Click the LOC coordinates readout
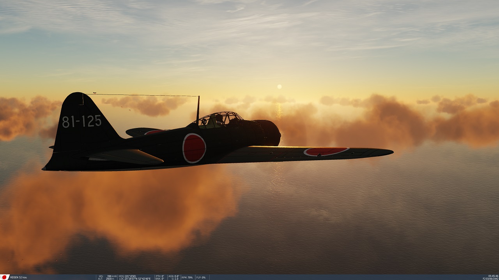 point(134,279)
